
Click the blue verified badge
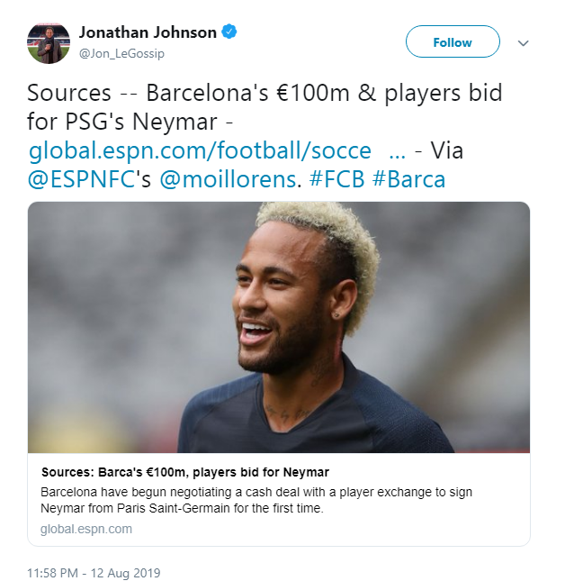(230, 32)
